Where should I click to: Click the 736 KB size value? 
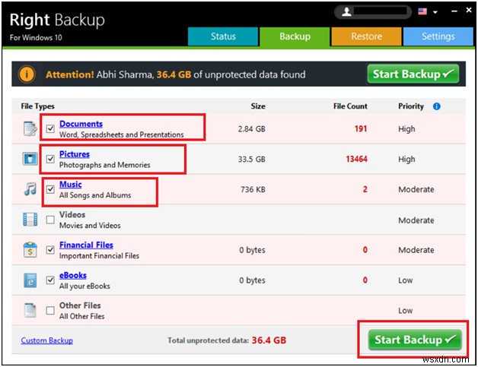click(253, 190)
